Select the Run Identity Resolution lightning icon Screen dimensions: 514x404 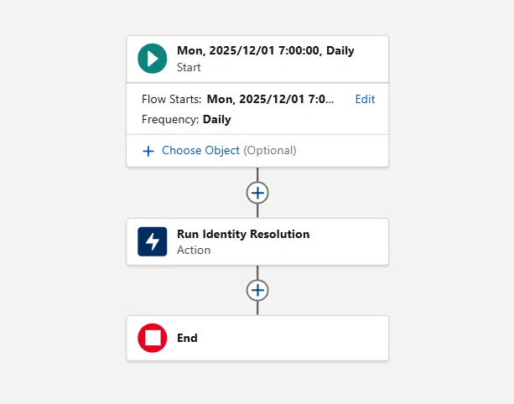tap(152, 241)
